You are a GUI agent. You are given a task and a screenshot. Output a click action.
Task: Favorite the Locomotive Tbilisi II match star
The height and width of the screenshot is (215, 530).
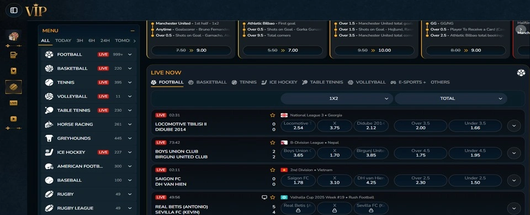(272, 115)
